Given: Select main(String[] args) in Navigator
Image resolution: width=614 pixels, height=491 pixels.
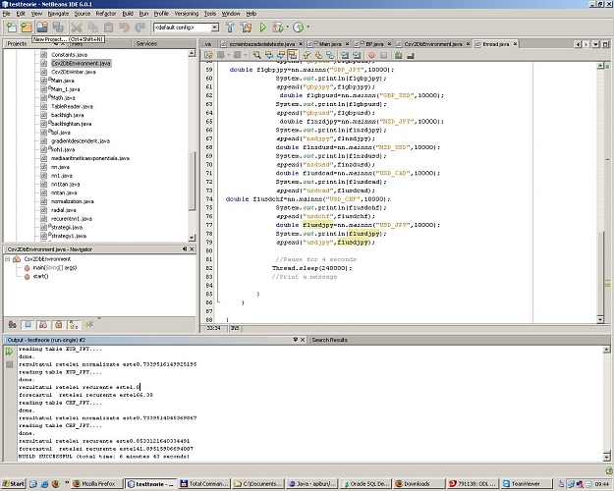Looking at the screenshot, I should tap(54, 268).
